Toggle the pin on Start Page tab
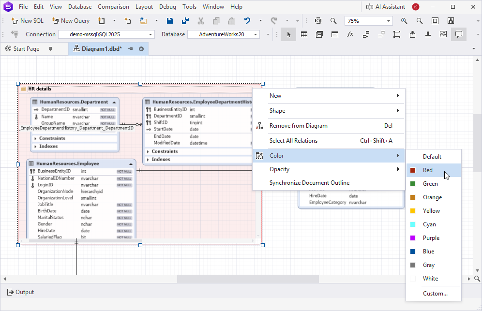482x311 pixels. pyautogui.click(x=51, y=49)
